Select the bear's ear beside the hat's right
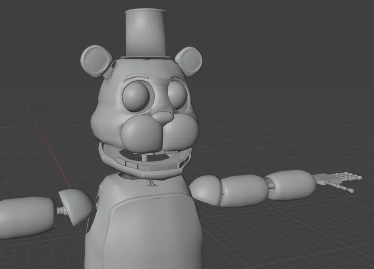374x269 pixels. click(189, 62)
